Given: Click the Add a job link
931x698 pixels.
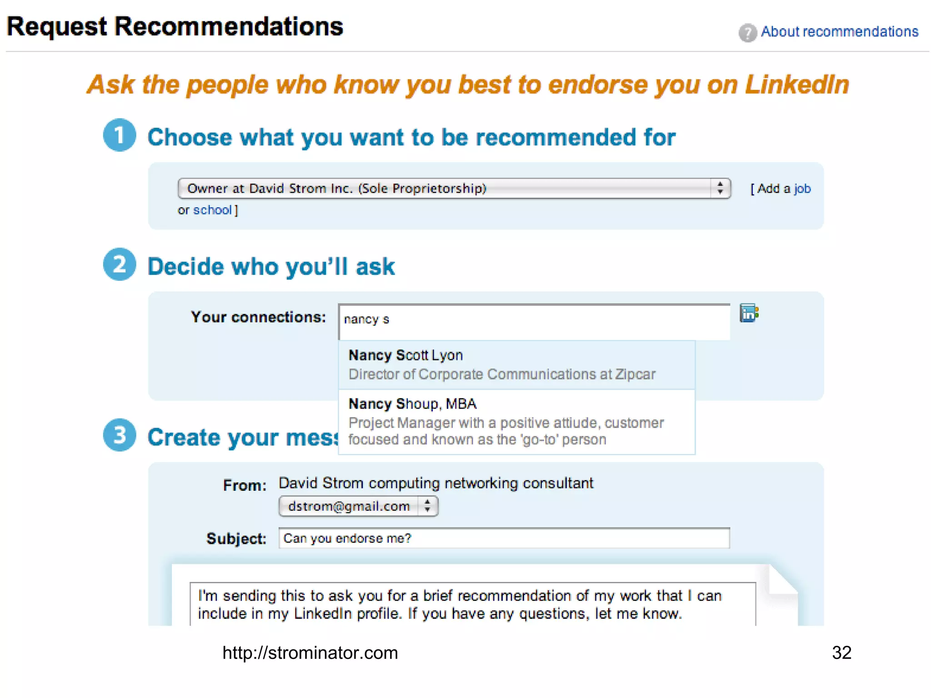Looking at the screenshot, I should (802, 189).
